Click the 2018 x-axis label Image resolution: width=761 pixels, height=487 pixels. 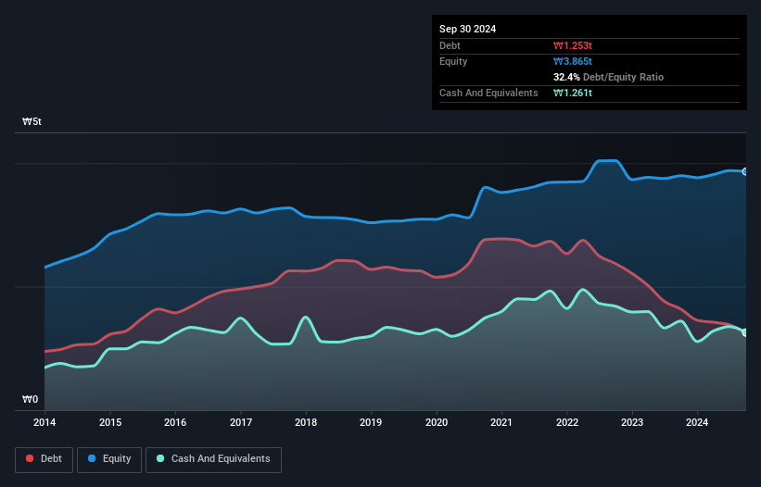(x=306, y=422)
